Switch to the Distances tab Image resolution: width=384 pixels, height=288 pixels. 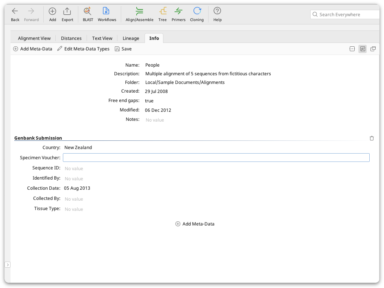point(71,38)
